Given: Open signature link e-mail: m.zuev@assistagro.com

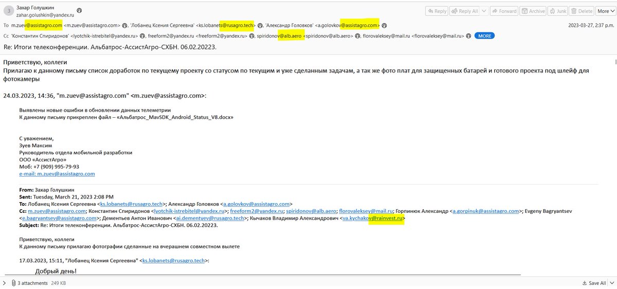Looking at the screenshot, I should pyautogui.click(x=57, y=174).
